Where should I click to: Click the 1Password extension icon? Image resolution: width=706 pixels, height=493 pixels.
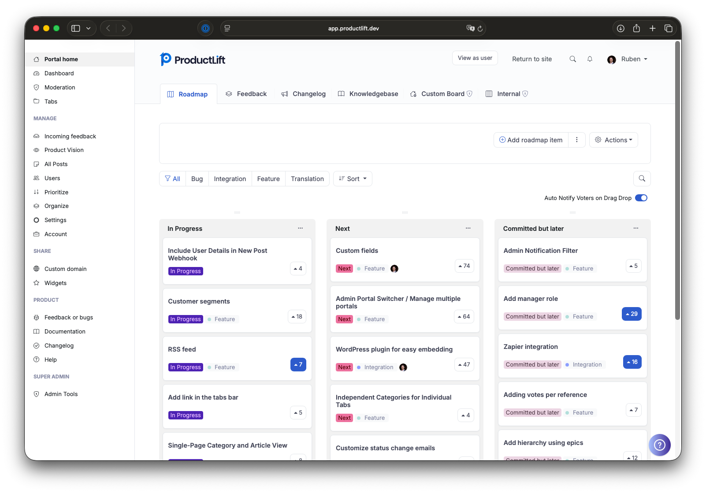click(205, 28)
